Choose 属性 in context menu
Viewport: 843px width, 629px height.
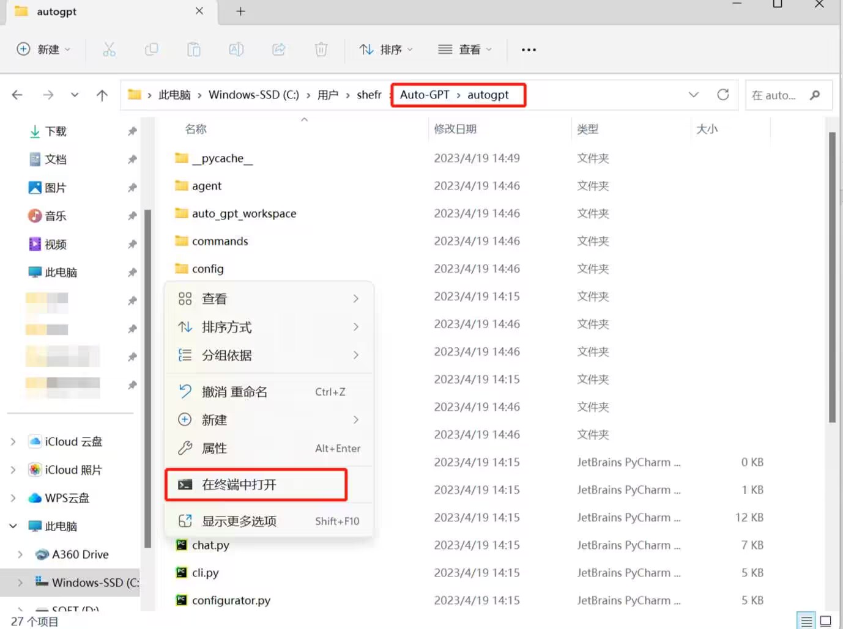click(269, 448)
